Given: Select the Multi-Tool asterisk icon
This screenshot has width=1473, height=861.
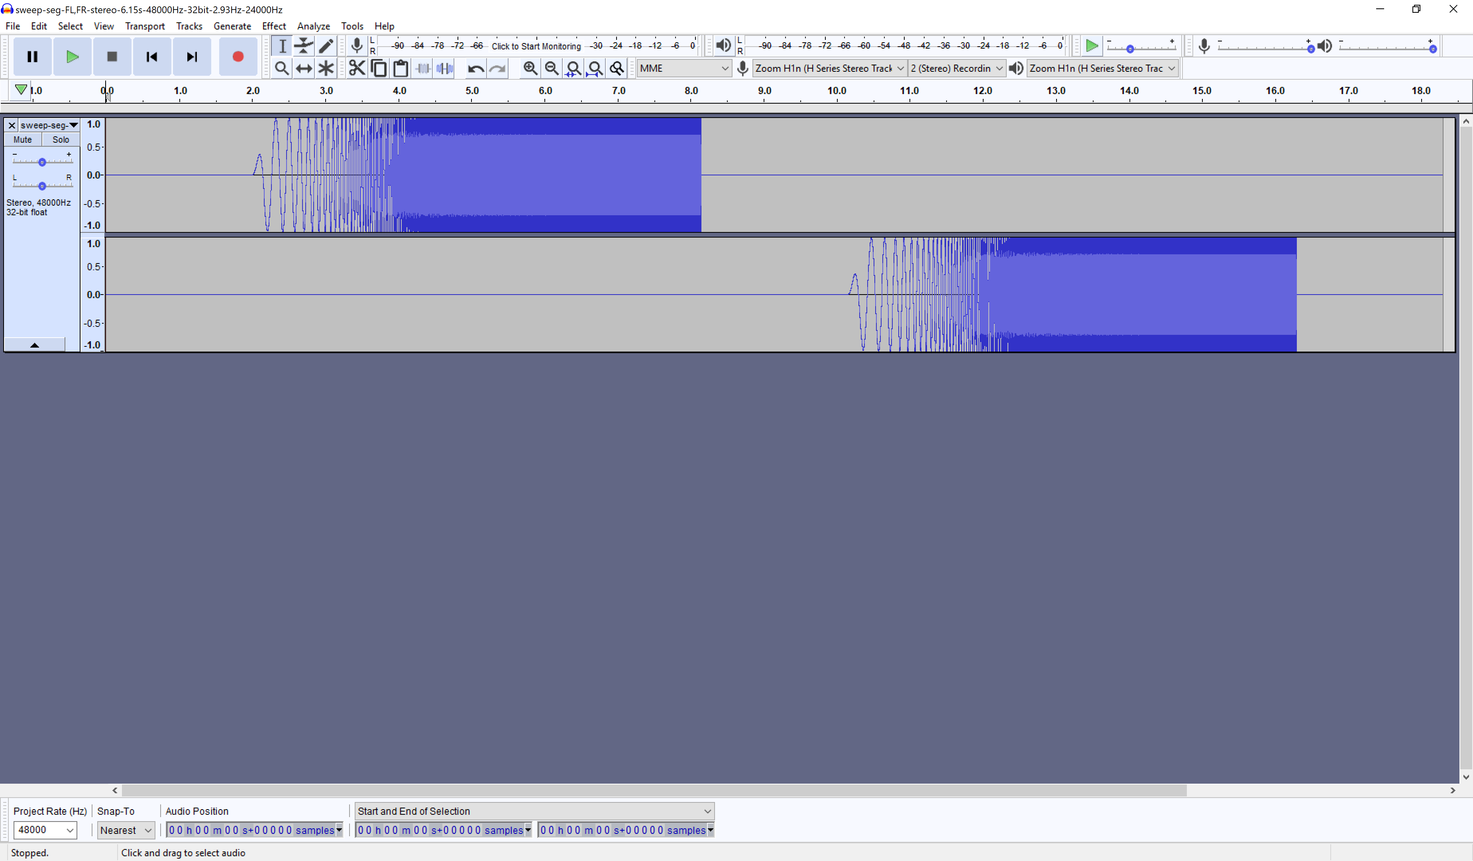Looking at the screenshot, I should pos(326,69).
